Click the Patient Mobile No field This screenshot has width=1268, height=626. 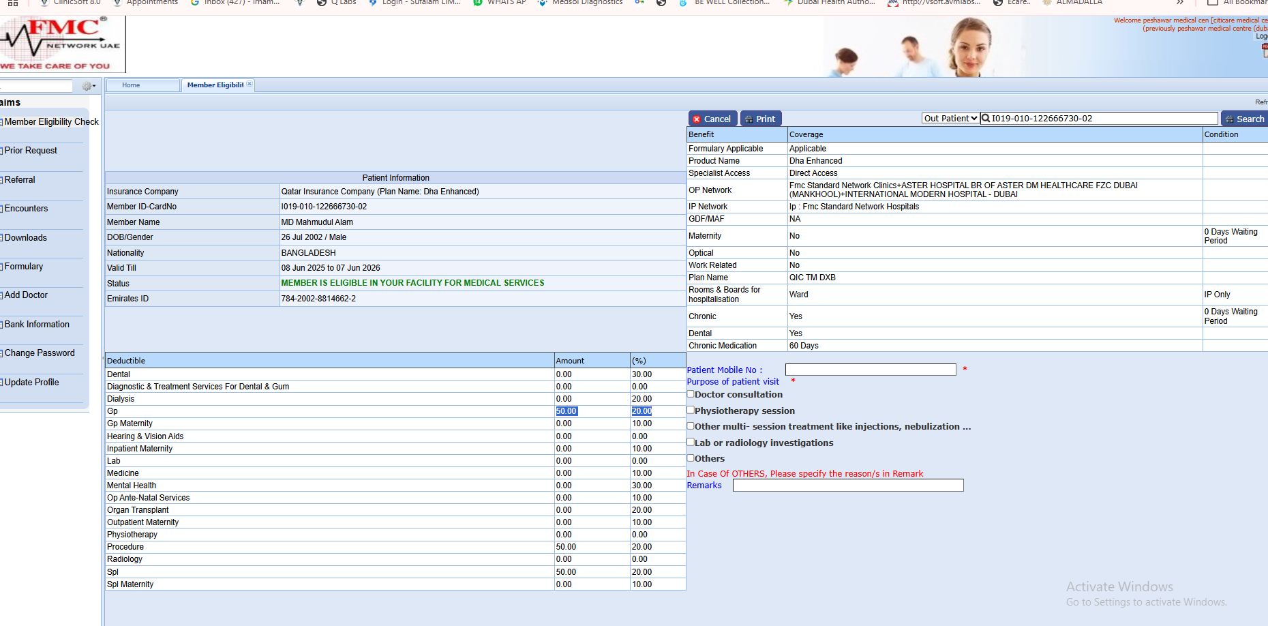point(871,370)
